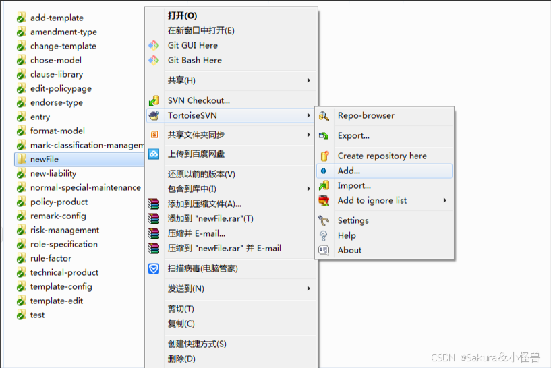The image size is (551, 368).
Task: Click the Baidu Netdisk upload icon
Action: tap(154, 154)
